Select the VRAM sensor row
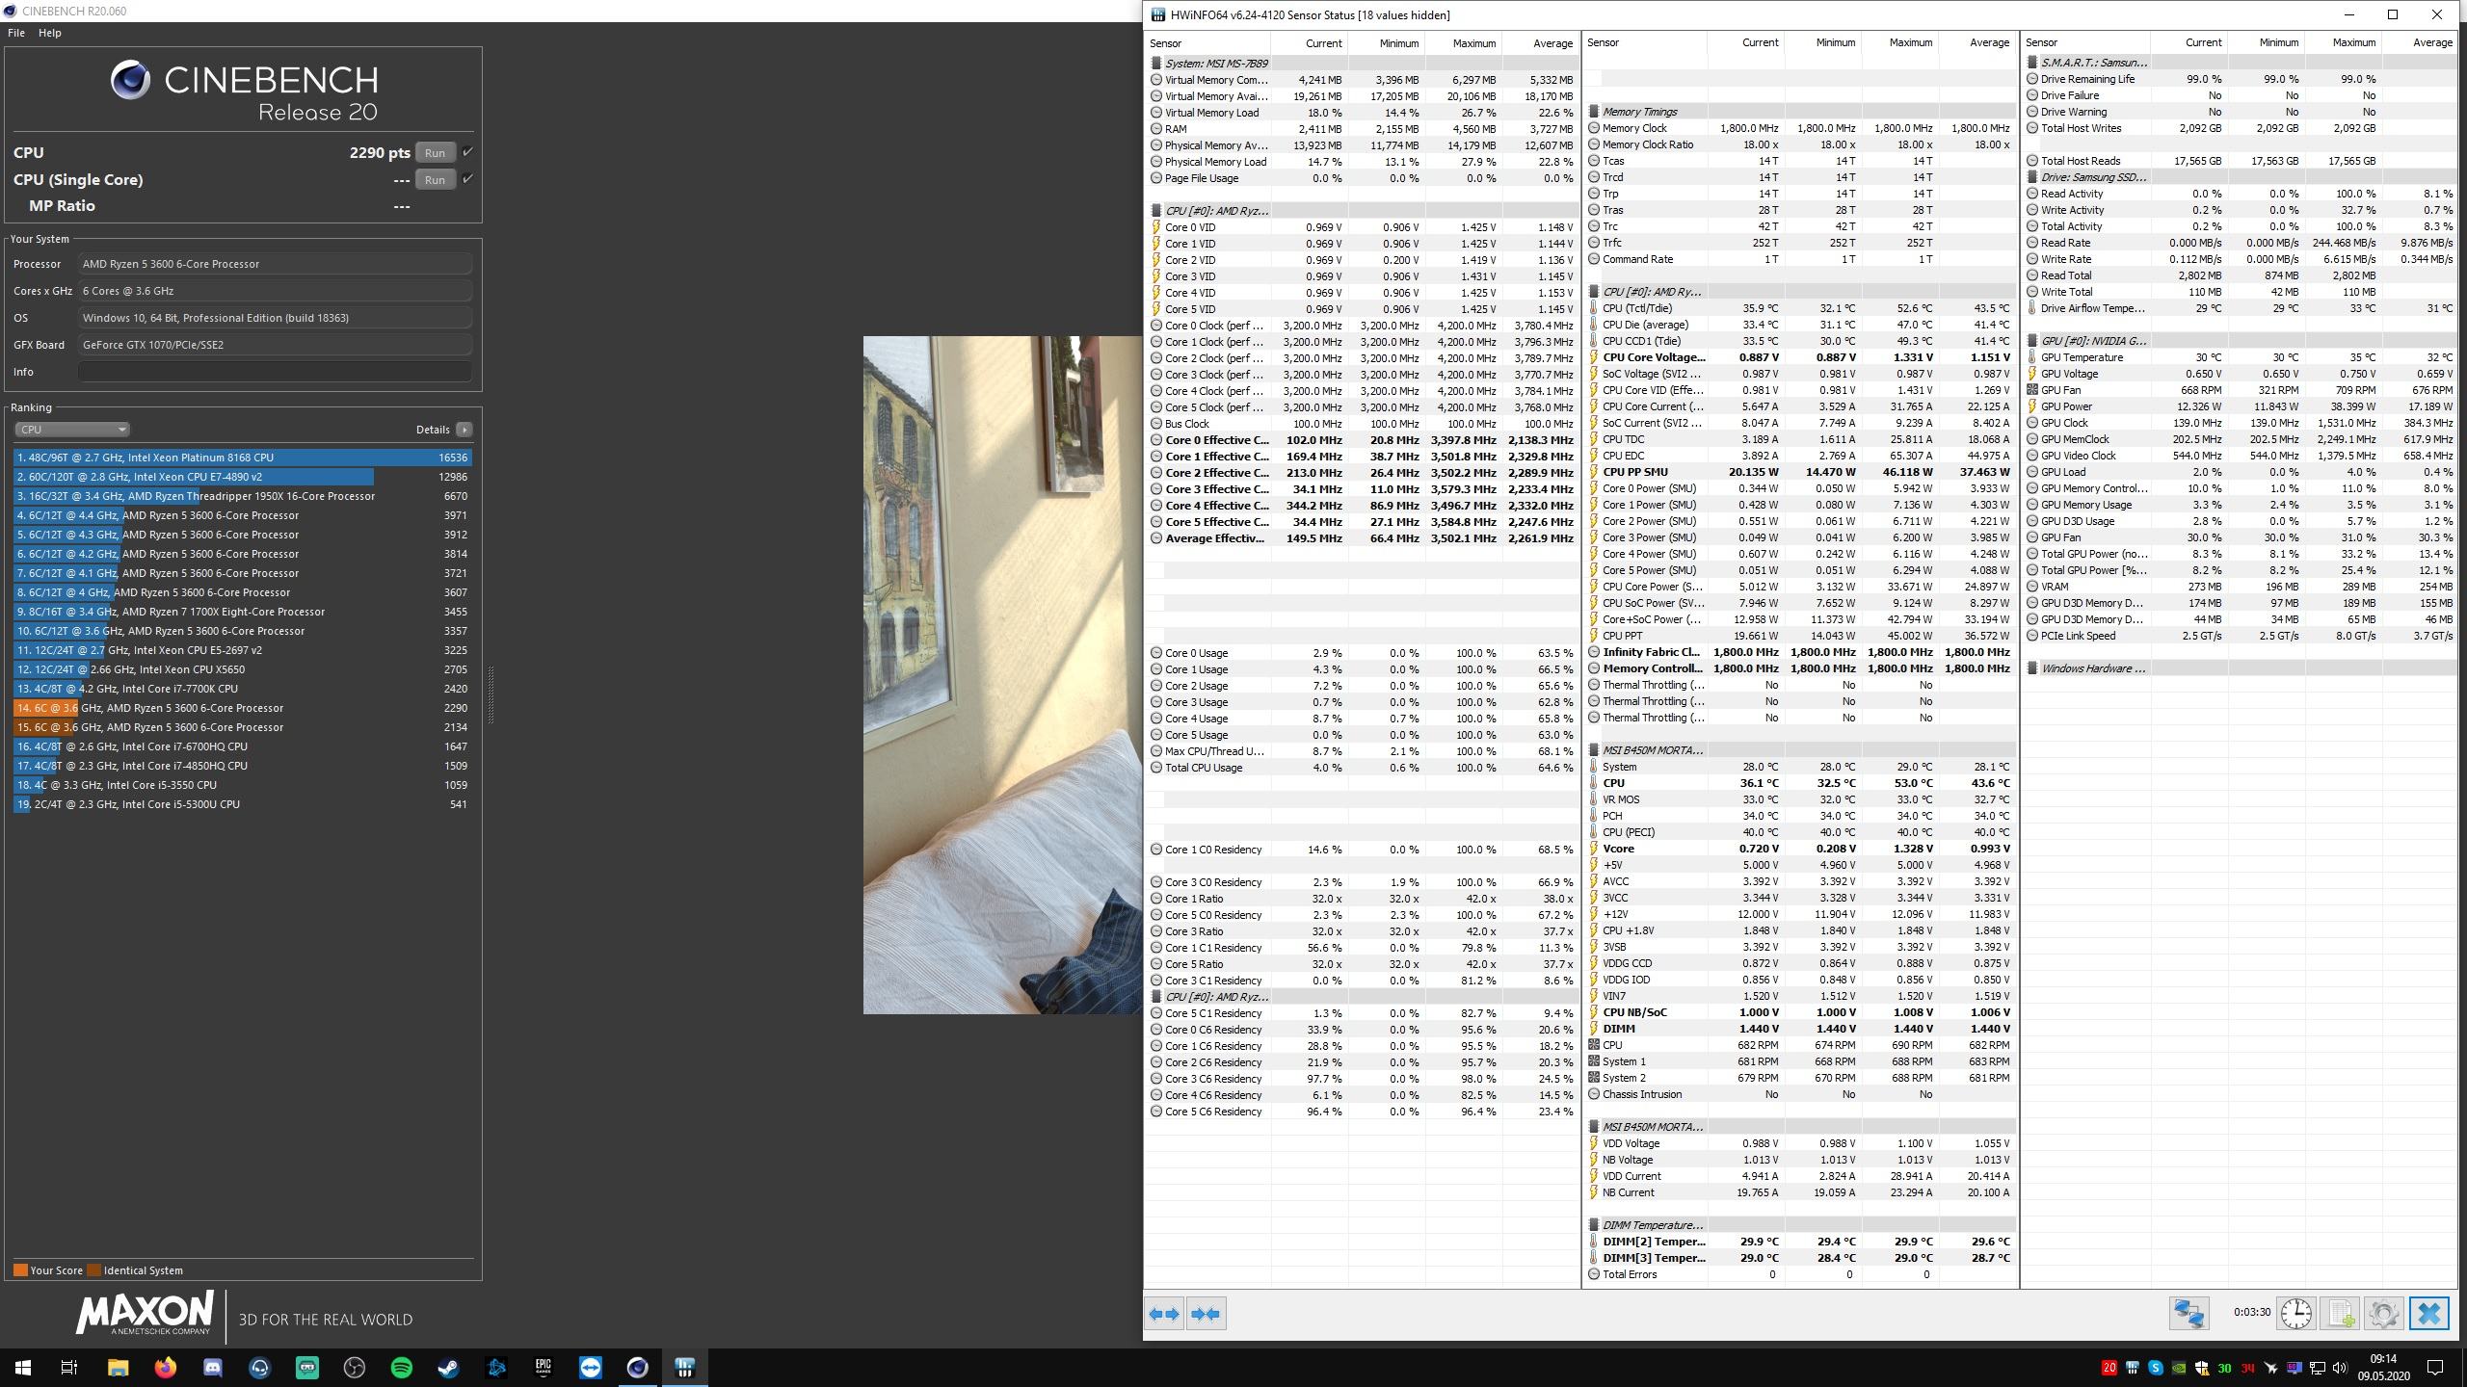 2240,587
